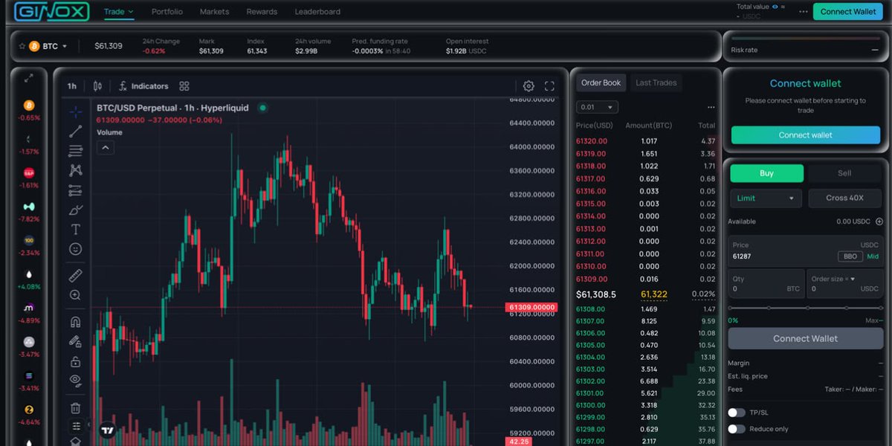Viewport: 892px width, 446px height.
Task: Toggle the BBO price option
Action: point(850,256)
